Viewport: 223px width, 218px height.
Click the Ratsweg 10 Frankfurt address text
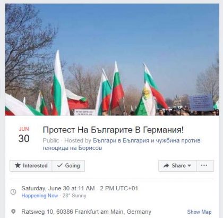coord(87,212)
